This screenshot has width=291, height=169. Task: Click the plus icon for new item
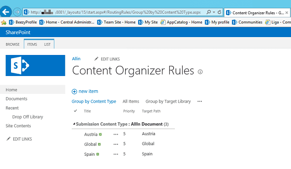tap(74, 92)
